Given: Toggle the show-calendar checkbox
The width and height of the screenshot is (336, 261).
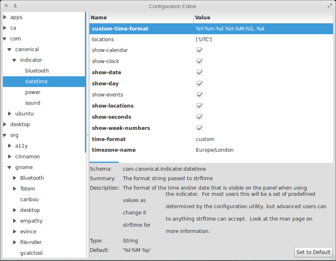Looking at the screenshot, I should pos(199,50).
